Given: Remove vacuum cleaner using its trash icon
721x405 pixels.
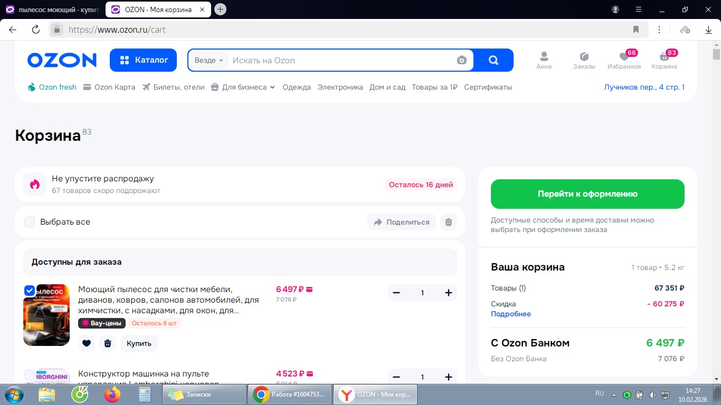Looking at the screenshot, I should coord(108,343).
